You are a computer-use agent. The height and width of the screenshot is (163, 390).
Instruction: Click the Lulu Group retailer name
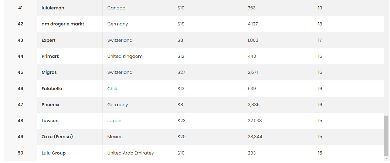point(53,153)
